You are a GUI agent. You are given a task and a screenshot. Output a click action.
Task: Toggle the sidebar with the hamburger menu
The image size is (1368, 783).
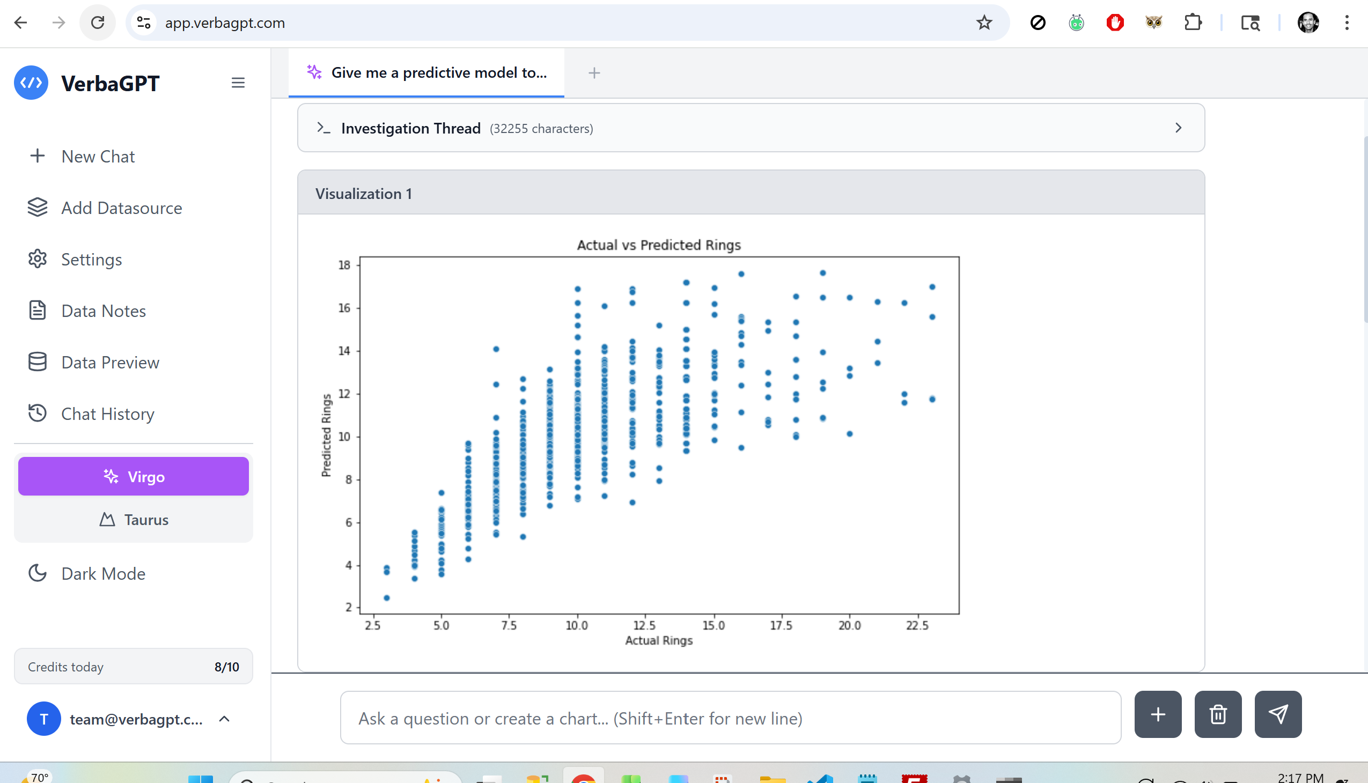(x=238, y=82)
